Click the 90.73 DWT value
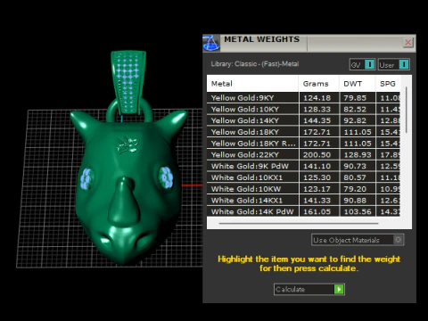This screenshot has height=321, width=428. (x=355, y=166)
